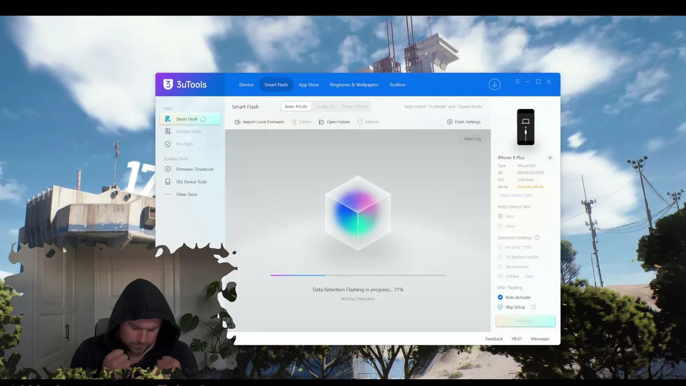The width and height of the screenshot is (686, 386).
Task: Switch to 3u Mode
Action: tap(325, 107)
